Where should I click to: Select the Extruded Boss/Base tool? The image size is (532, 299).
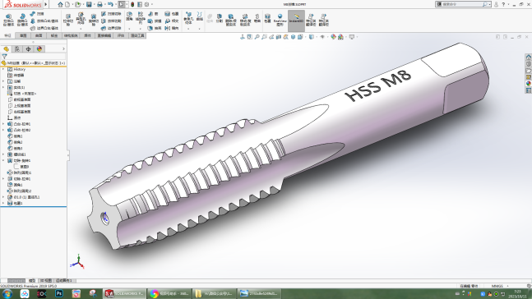(x=8, y=20)
